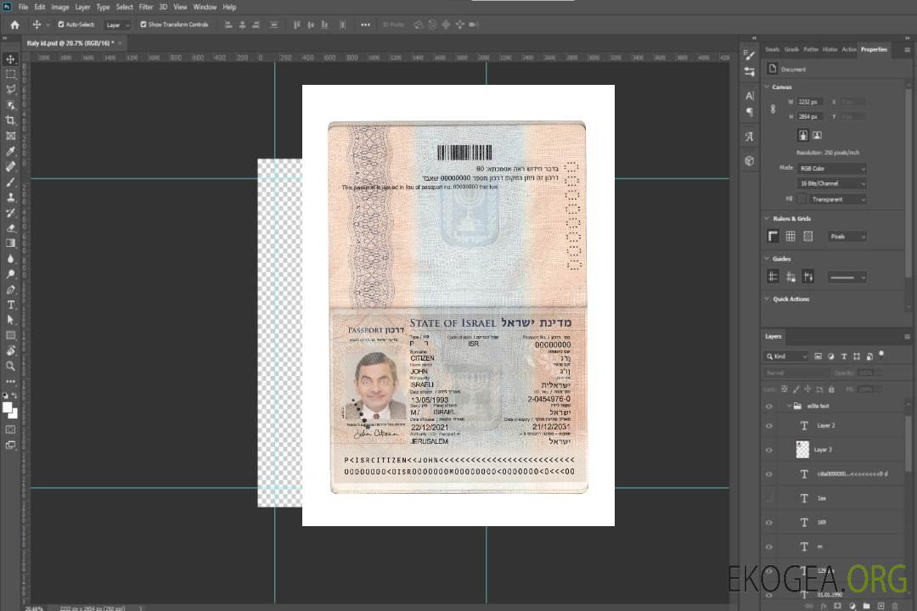The width and height of the screenshot is (917, 611).
Task: Expand the Quick Actions section
Action: [767, 299]
